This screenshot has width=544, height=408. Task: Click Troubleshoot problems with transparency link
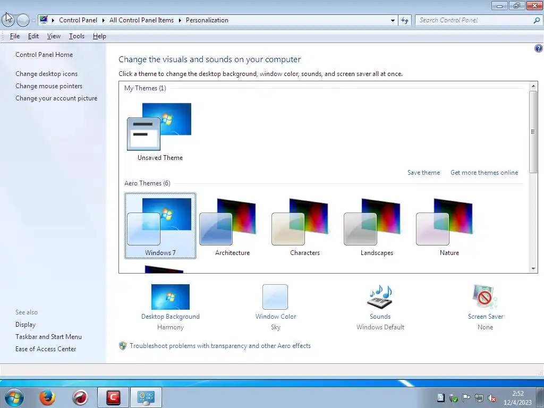(x=220, y=345)
